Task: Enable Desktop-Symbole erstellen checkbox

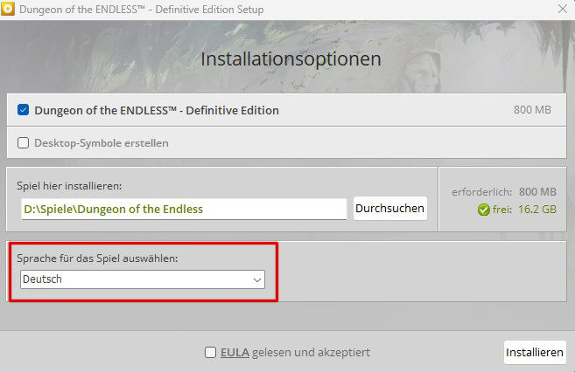Action: 23,142
